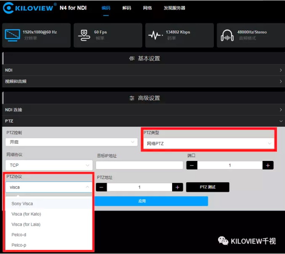Decrease the port number with minus button
Screen dimensions: 285x254
(x=192, y=165)
